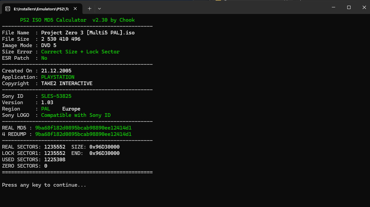Click version value '1.03'
The height and width of the screenshot is (207, 370).
[47, 102]
